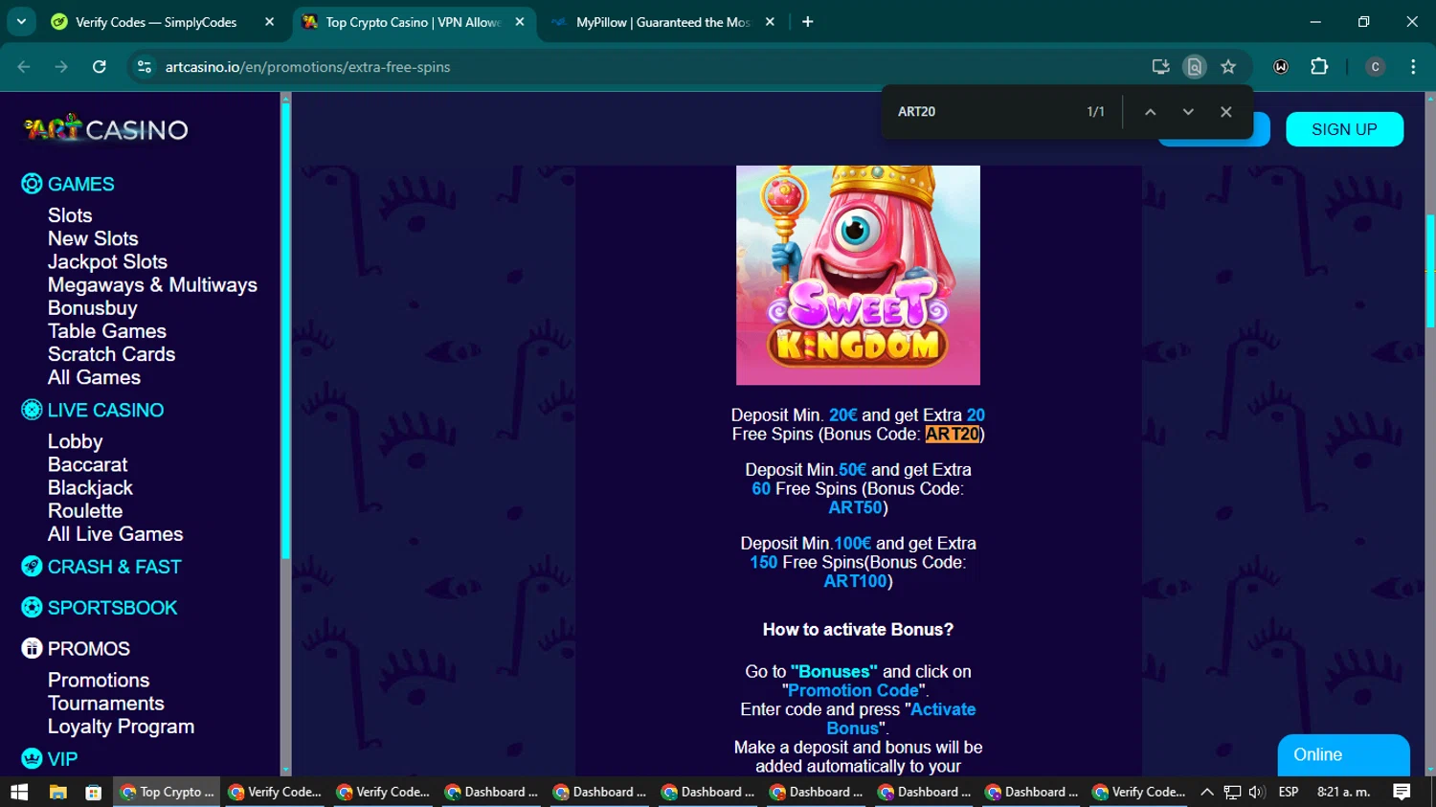
Task: Click the find-in-page search icon in address bar
Action: point(1194,67)
